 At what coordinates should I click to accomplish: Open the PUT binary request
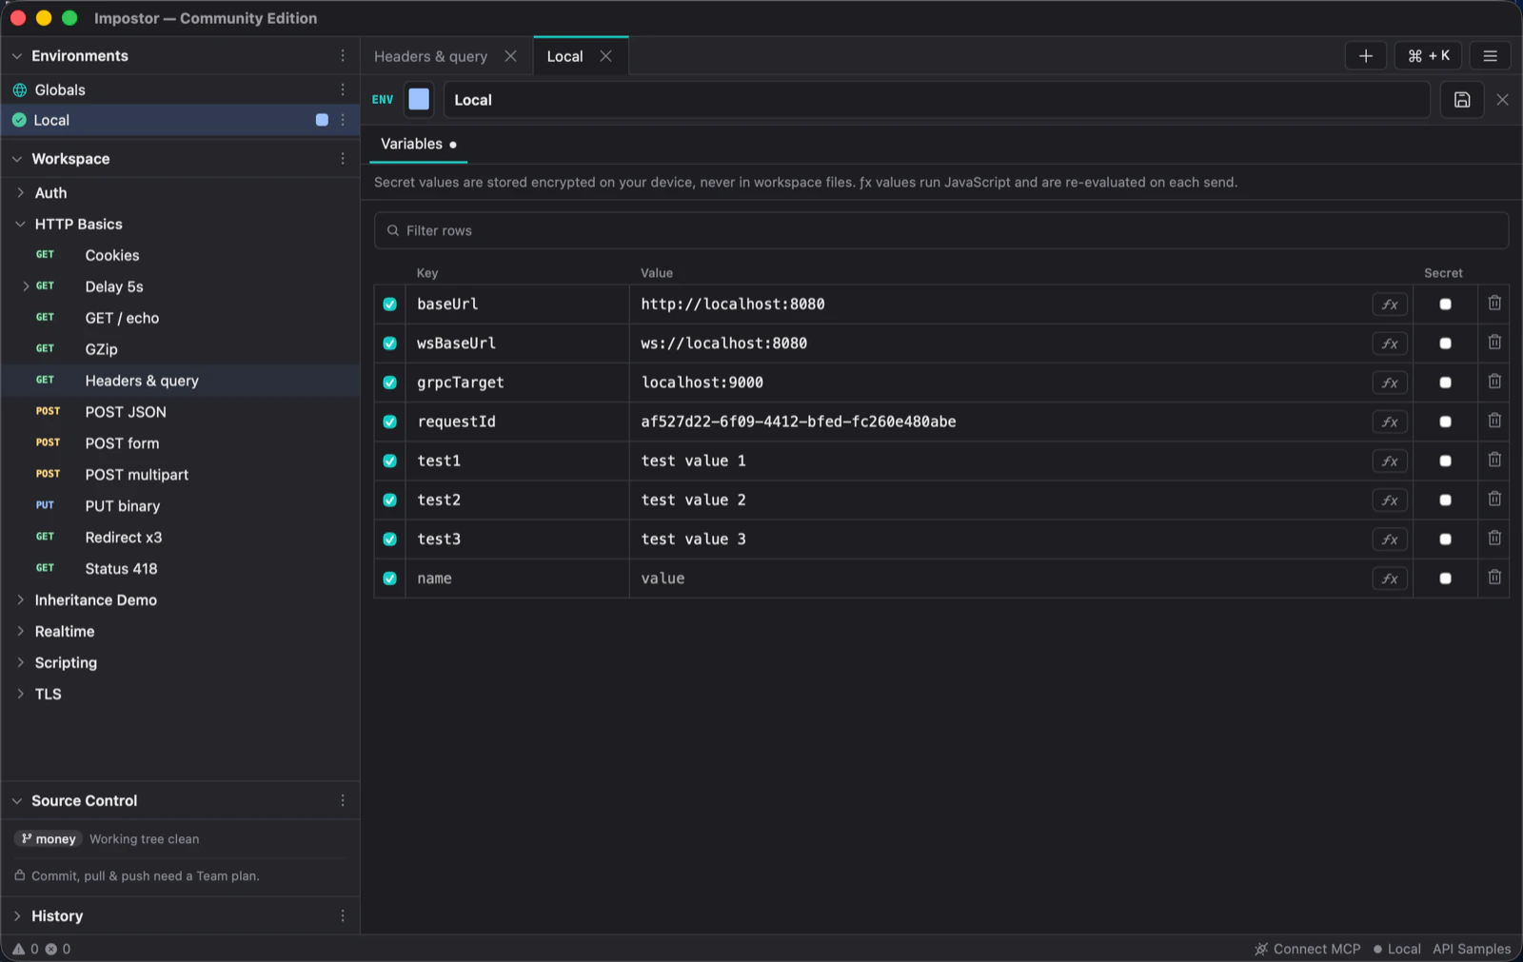pyautogui.click(x=181, y=506)
